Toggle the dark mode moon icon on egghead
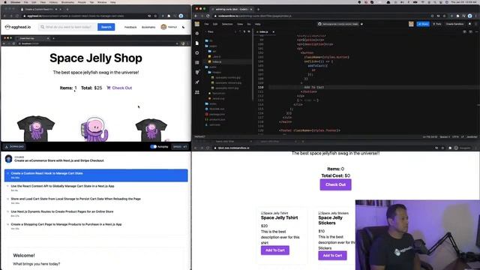 [183, 27]
